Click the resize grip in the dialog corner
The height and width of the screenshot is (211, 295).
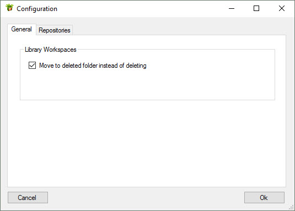coord(292,208)
